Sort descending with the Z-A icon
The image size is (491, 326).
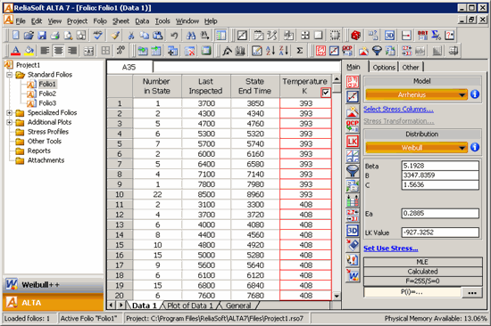pos(283,50)
